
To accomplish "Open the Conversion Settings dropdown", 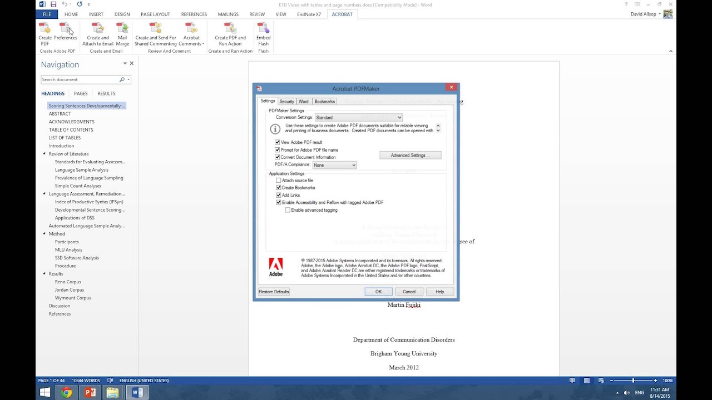I will tap(358, 118).
